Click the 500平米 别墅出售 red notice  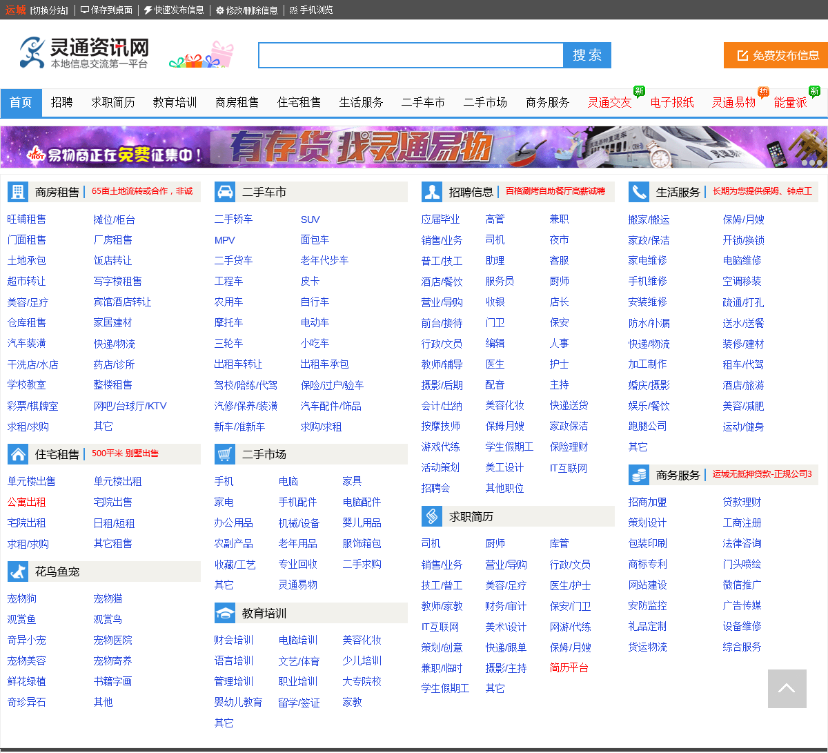tap(125, 453)
